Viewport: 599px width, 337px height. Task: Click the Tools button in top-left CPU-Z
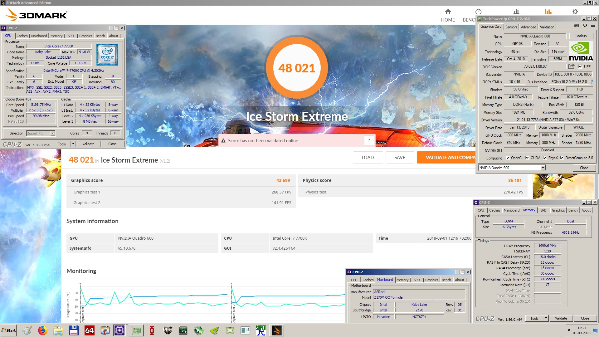[62, 144]
